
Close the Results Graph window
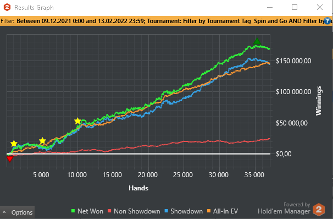(x=320, y=7)
